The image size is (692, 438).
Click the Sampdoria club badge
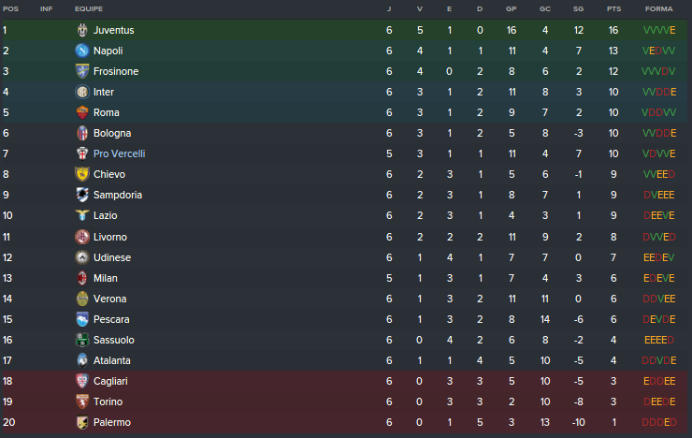[81, 195]
